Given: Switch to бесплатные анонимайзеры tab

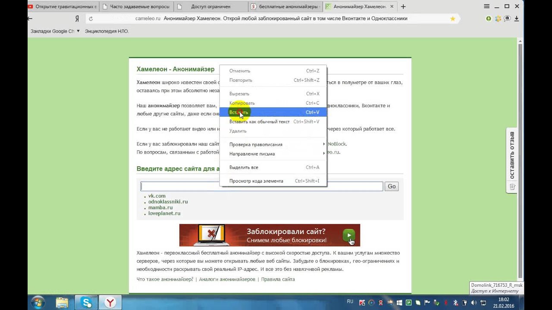Looking at the screenshot, I should coord(285,6).
